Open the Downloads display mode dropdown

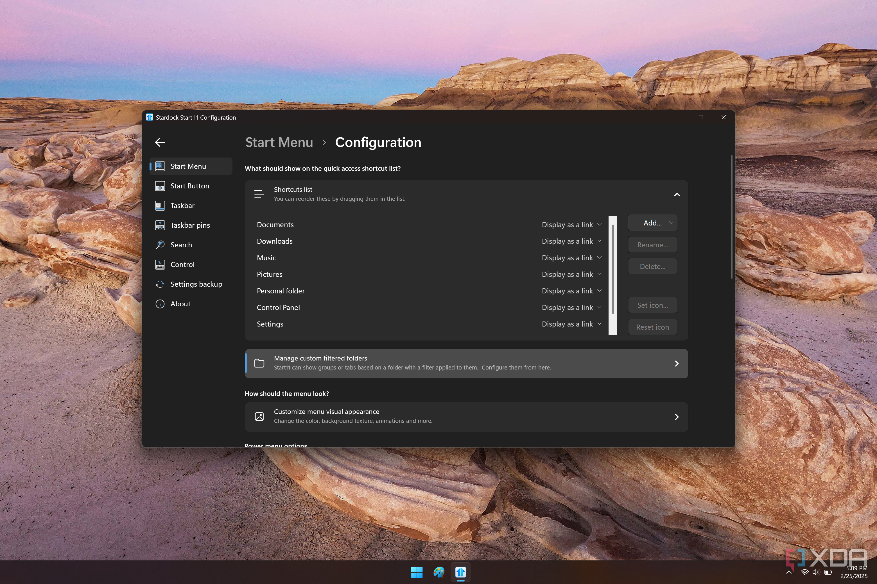tap(572, 241)
